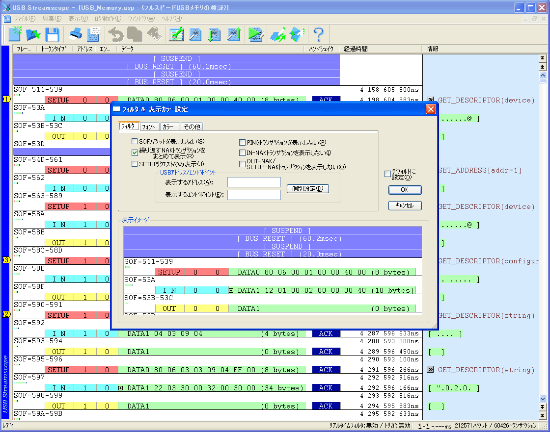Image resolution: width=550 pixels, height=432 pixels.
Task: Open the ログ動作(L) menu
Action: 108,19
